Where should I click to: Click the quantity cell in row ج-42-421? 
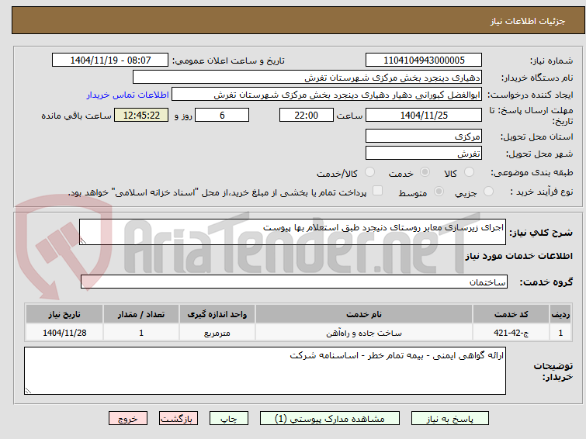tap(141, 333)
